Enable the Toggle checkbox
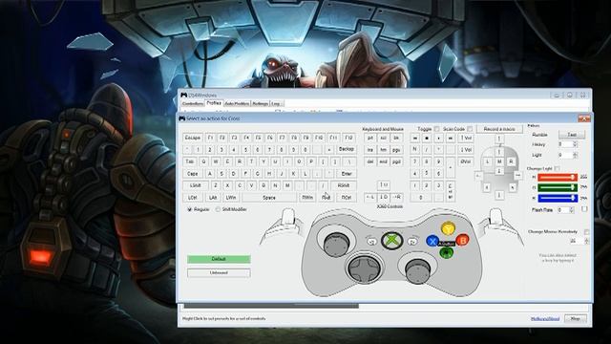Viewport: 611px width, 344px height. point(436,129)
